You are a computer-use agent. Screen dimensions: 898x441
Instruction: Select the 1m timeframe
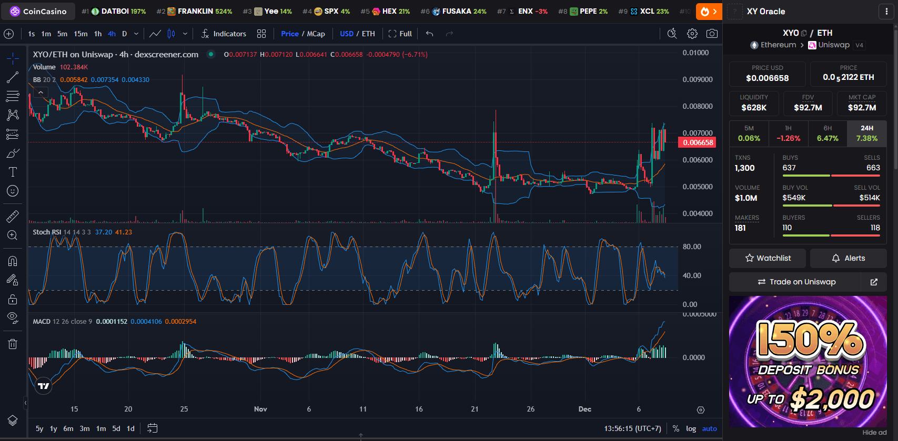(x=46, y=34)
